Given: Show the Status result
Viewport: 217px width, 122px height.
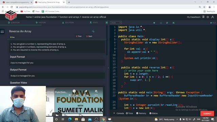Looking at the screenshot, I should click(x=154, y=113).
